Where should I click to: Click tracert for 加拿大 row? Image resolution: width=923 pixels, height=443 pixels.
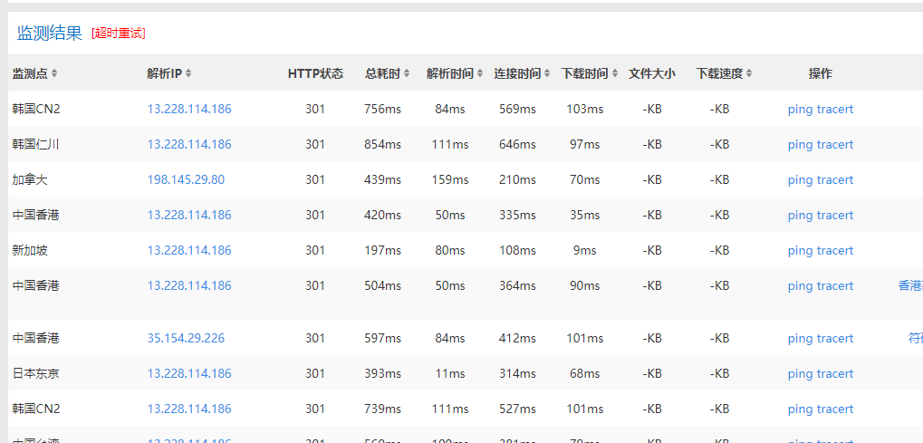coord(835,179)
